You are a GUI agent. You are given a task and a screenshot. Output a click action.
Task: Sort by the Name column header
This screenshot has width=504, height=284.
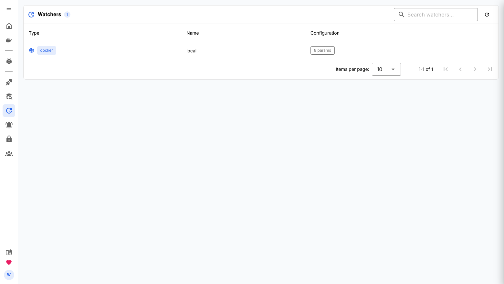[x=193, y=33]
